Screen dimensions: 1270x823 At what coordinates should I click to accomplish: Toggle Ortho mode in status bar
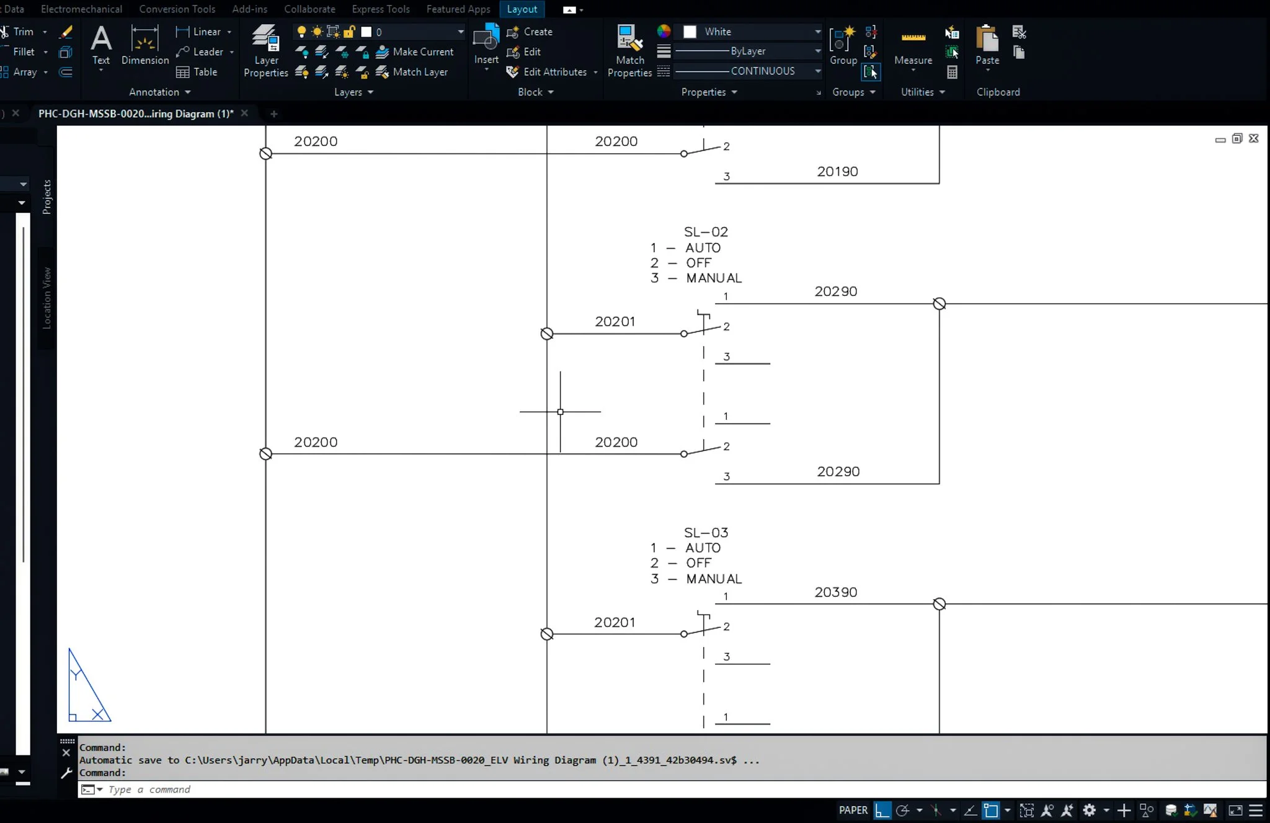pos(882,810)
